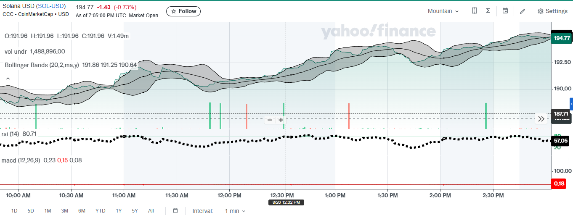
Task: Select the 1Y range
Action: pos(119,211)
